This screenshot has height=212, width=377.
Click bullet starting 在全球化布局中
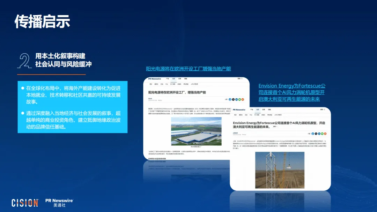[x=73, y=95]
